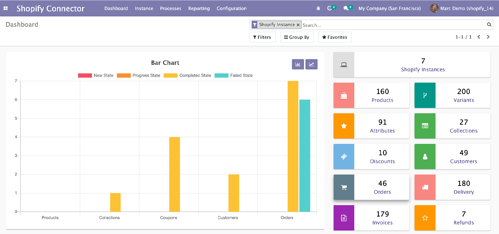Toggle Completed State legend swatch

(171, 76)
